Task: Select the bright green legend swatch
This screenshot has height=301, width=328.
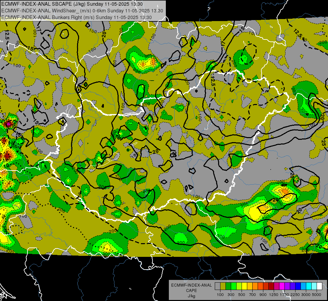Action: (x=234, y=286)
